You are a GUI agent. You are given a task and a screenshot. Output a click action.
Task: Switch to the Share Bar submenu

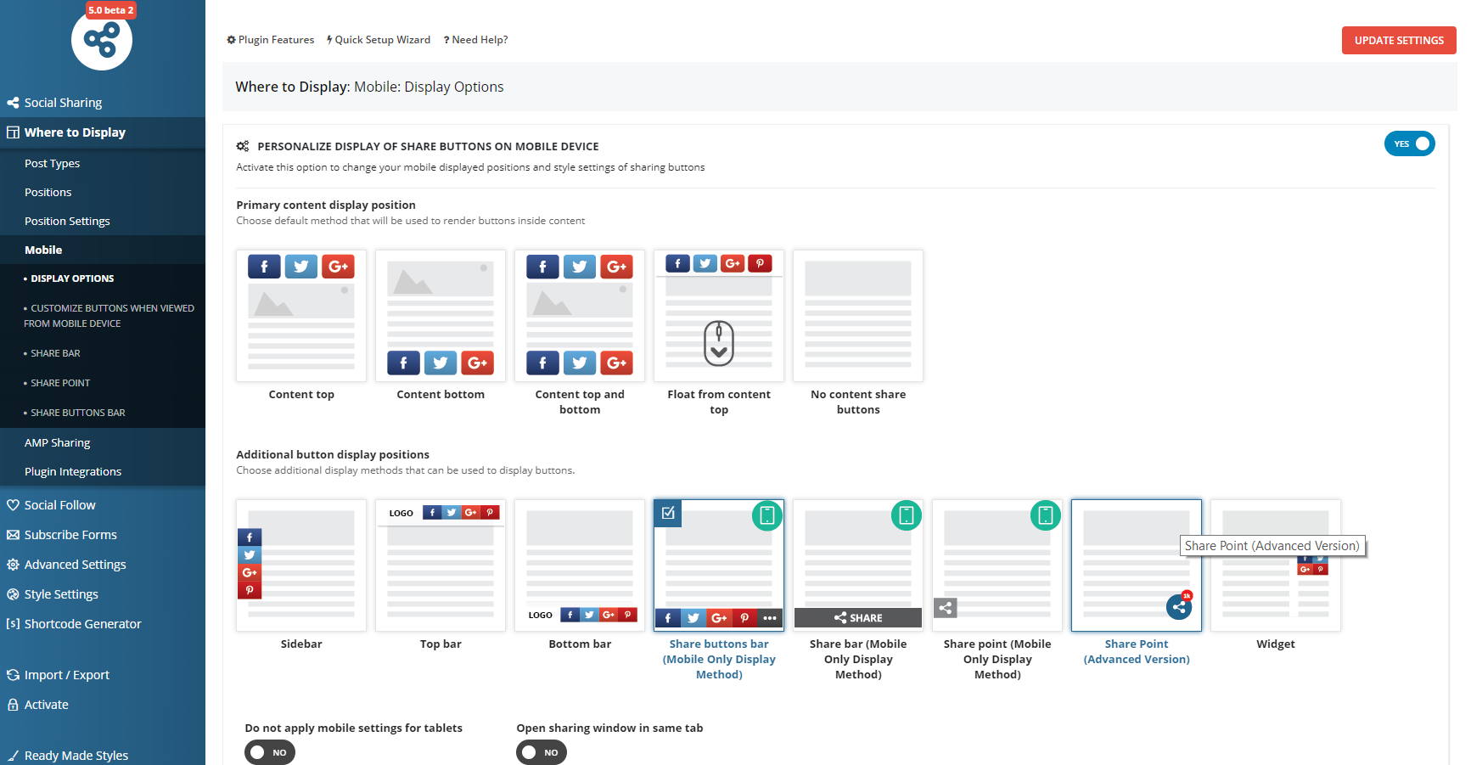54,352
